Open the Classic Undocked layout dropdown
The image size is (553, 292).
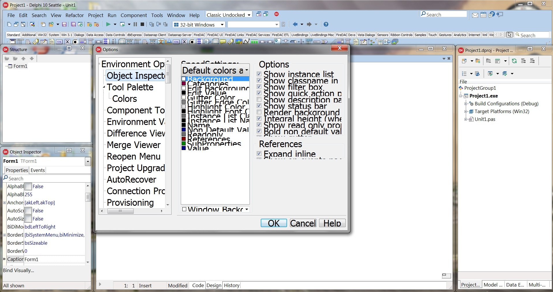point(249,15)
